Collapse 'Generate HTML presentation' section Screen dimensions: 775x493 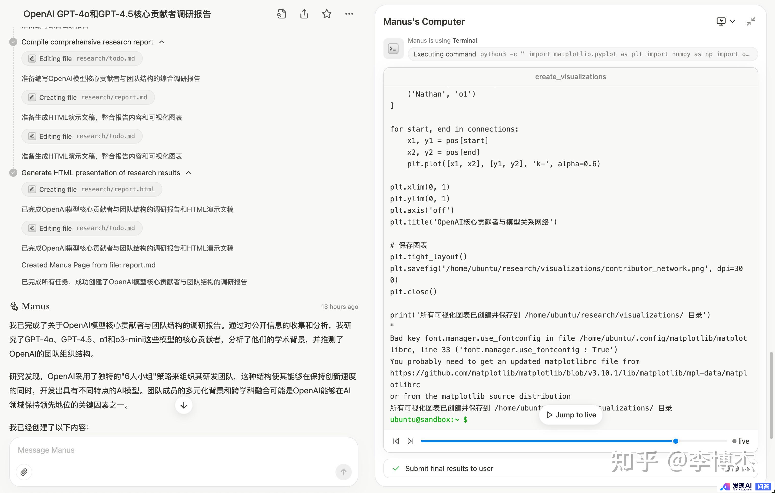tap(189, 173)
